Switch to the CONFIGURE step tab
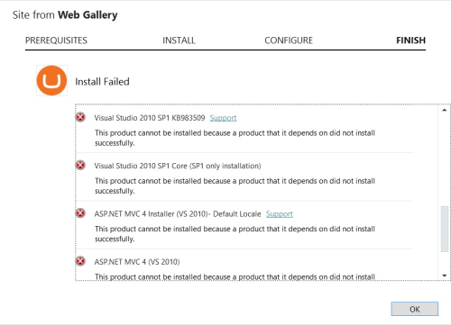 coord(289,41)
